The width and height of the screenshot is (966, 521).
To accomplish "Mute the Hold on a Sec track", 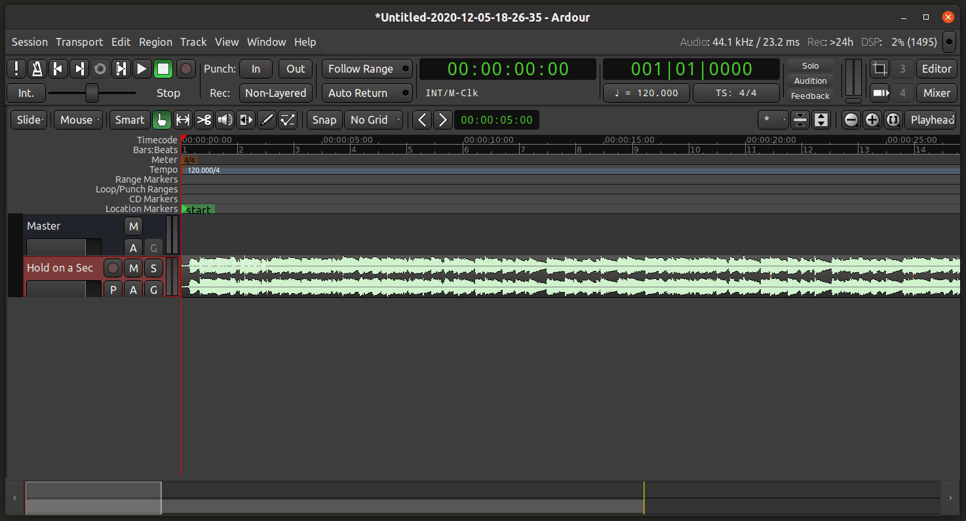I will 133,268.
